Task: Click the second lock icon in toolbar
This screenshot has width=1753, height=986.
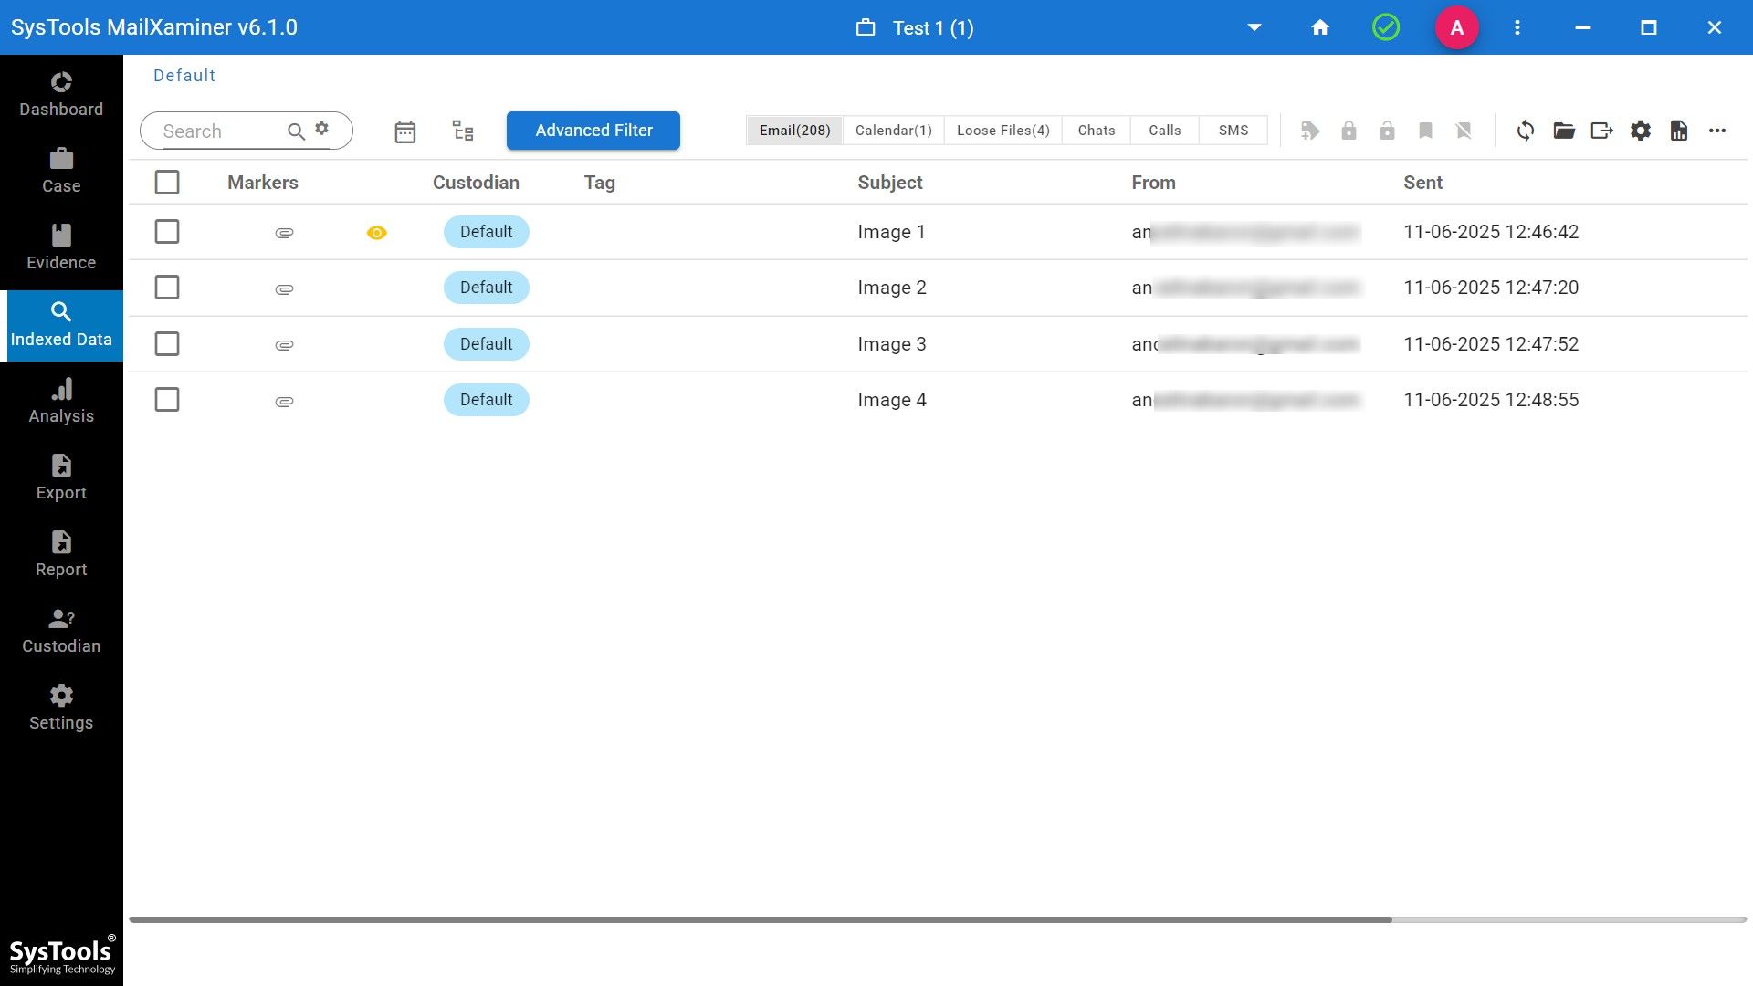Action: coord(1387,131)
